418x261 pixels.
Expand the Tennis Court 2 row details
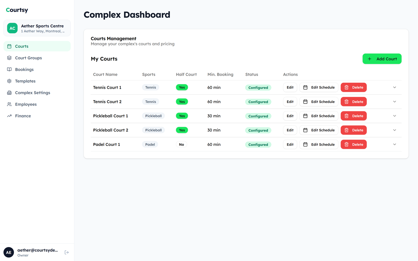[394, 102]
